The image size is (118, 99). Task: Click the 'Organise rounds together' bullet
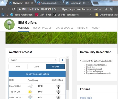(x=96, y=65)
